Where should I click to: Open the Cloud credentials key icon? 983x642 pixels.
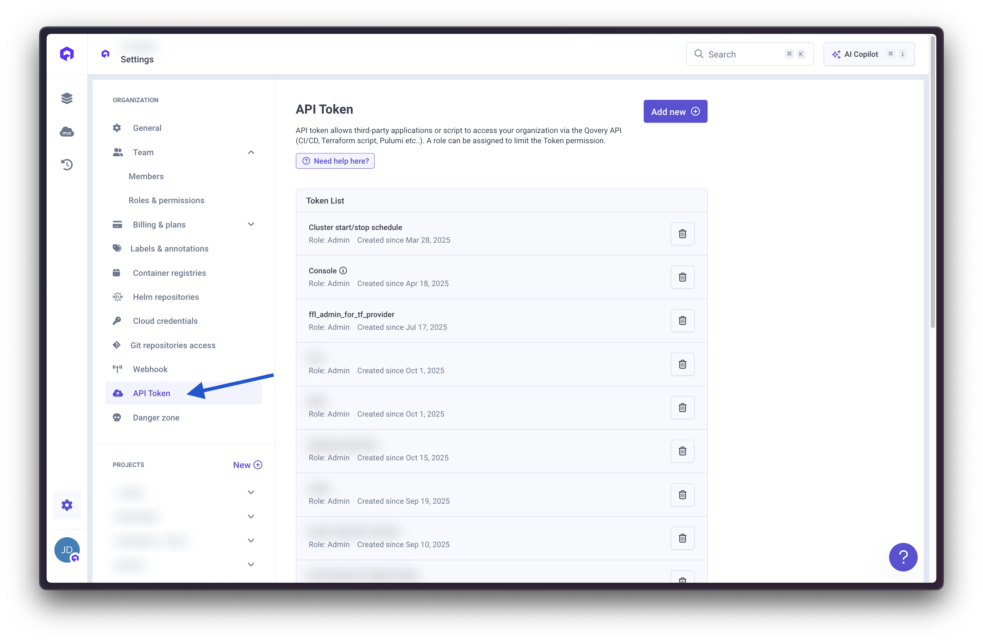pos(117,321)
